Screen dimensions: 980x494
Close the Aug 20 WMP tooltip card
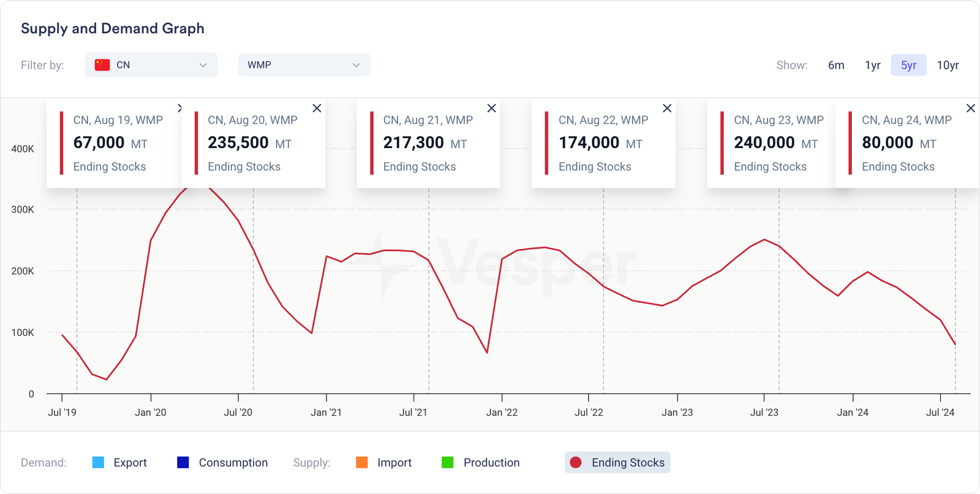tap(317, 108)
